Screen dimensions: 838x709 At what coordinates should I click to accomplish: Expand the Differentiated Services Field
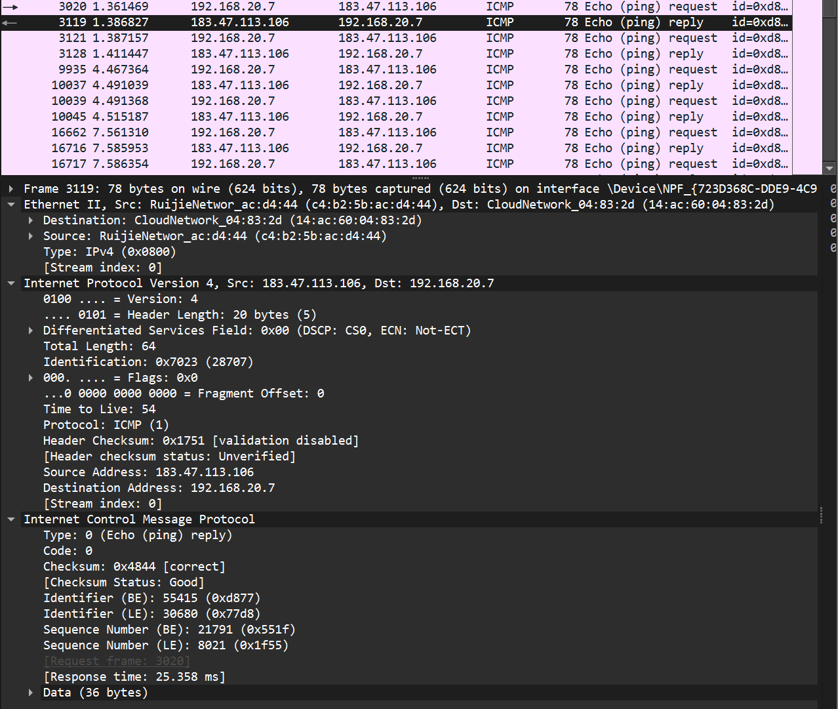click(30, 330)
